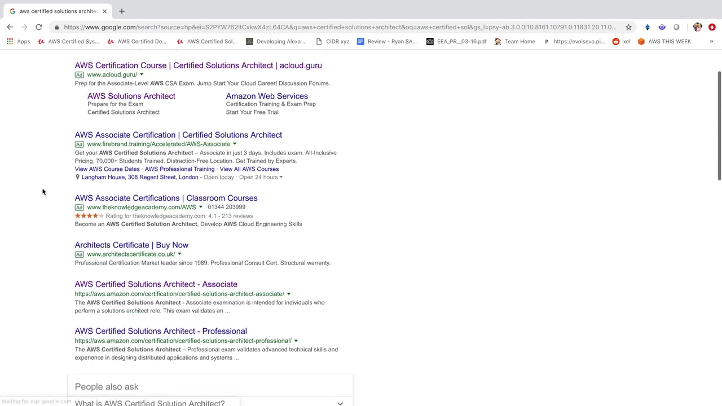Image resolution: width=722 pixels, height=406 pixels.
Task: Open Architects Certificate | Buy Now result
Action: click(131, 245)
